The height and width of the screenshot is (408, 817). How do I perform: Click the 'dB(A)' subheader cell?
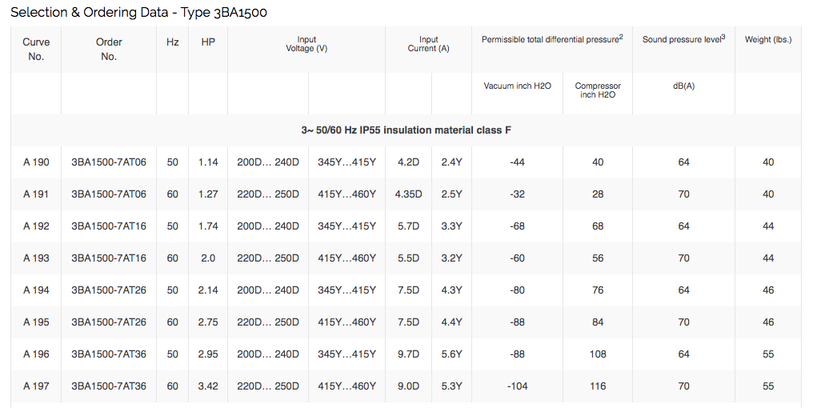coord(683,86)
